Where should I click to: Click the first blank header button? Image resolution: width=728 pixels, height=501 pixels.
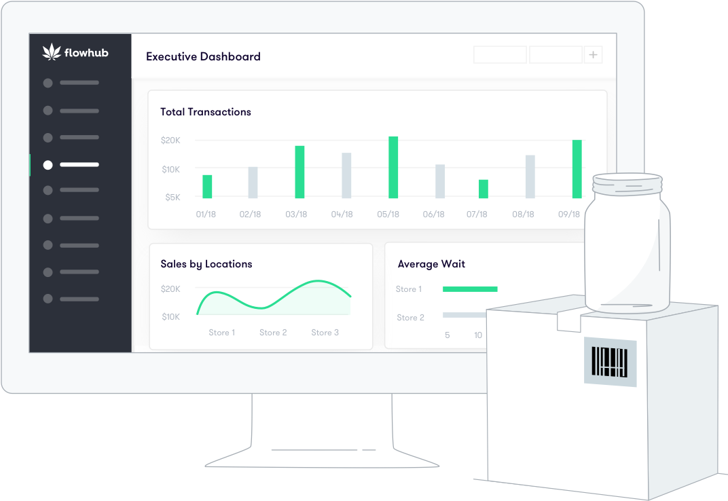(x=500, y=55)
